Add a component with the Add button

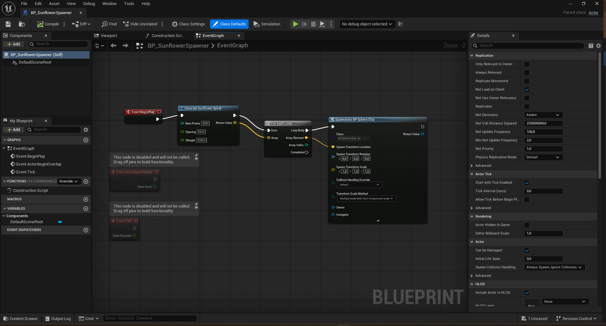(14, 44)
